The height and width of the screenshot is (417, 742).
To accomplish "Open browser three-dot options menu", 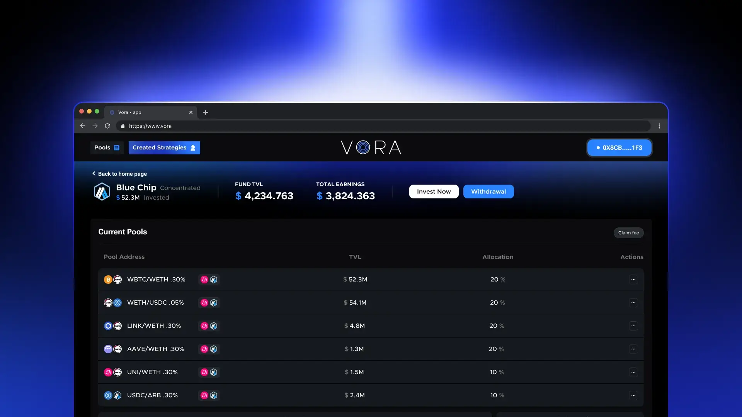I will click(x=659, y=126).
